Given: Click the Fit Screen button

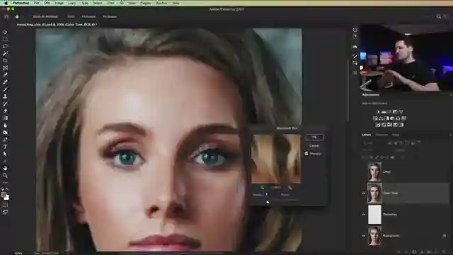Looking at the screenshot, I should point(88,16).
